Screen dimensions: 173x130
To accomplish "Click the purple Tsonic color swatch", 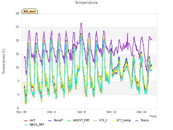I will [137, 121].
